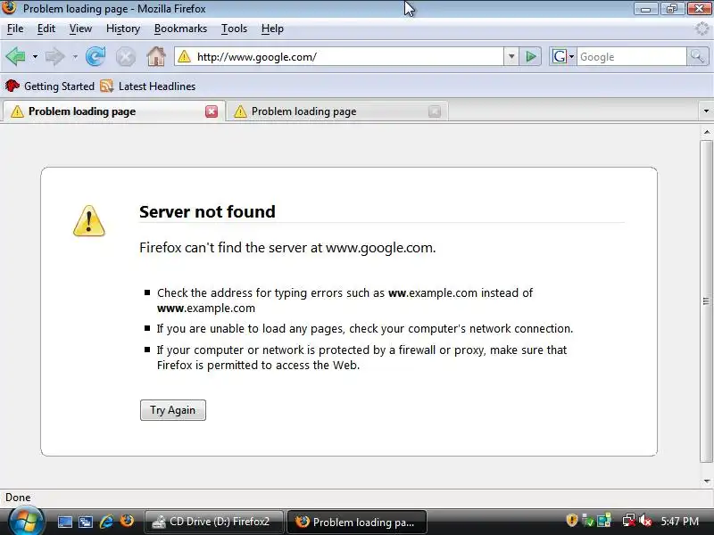714x535 pixels.
Task: Open the Help menu
Action: [x=272, y=29]
